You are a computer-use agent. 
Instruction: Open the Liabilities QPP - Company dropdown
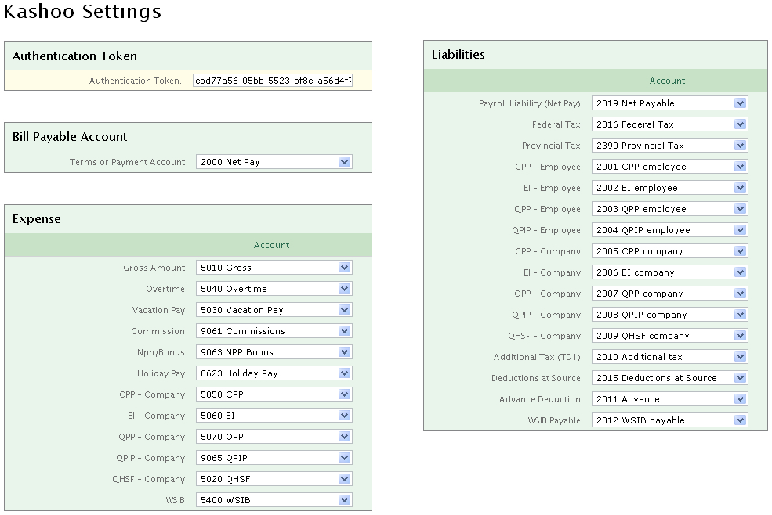coord(669,294)
